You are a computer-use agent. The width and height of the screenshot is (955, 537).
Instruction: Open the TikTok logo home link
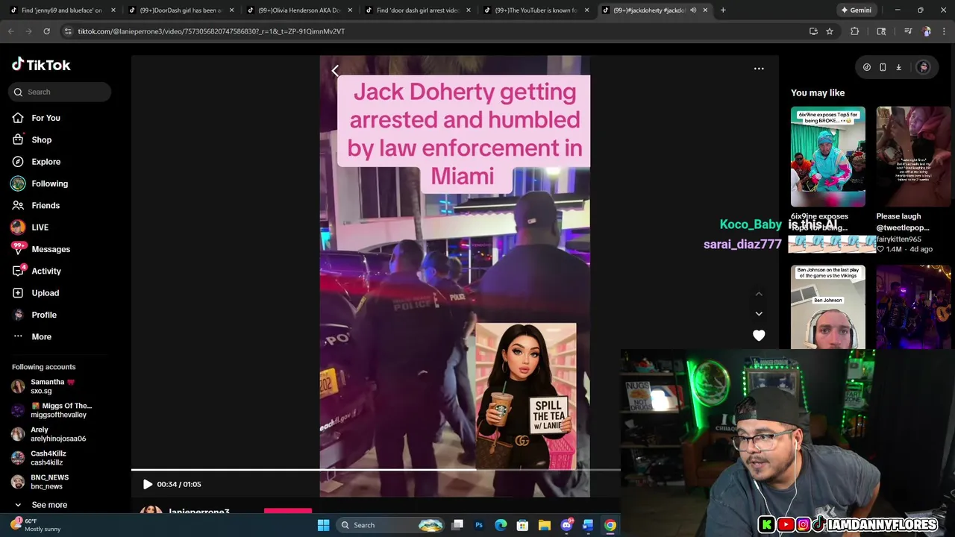pyautogui.click(x=41, y=65)
